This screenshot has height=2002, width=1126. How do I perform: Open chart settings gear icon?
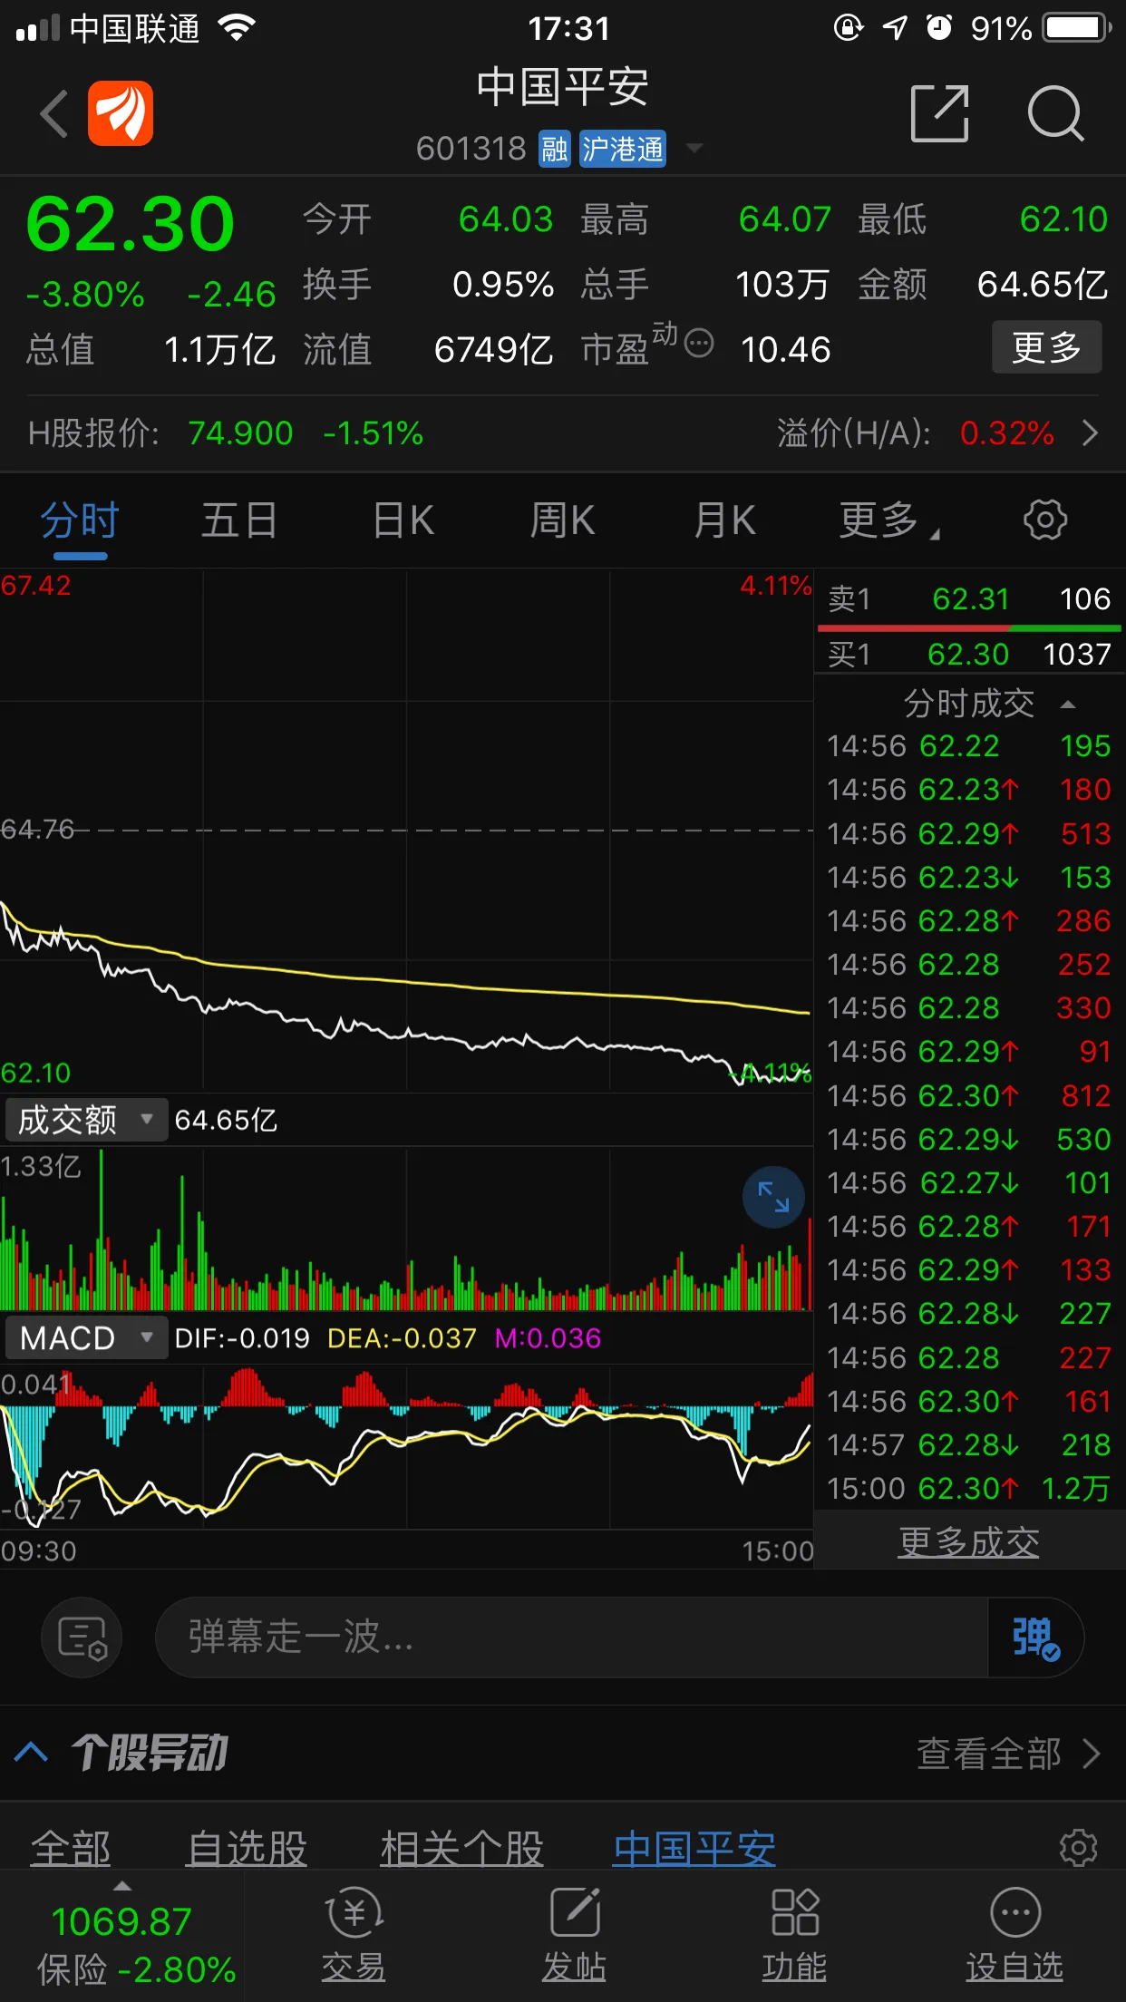click(1045, 520)
